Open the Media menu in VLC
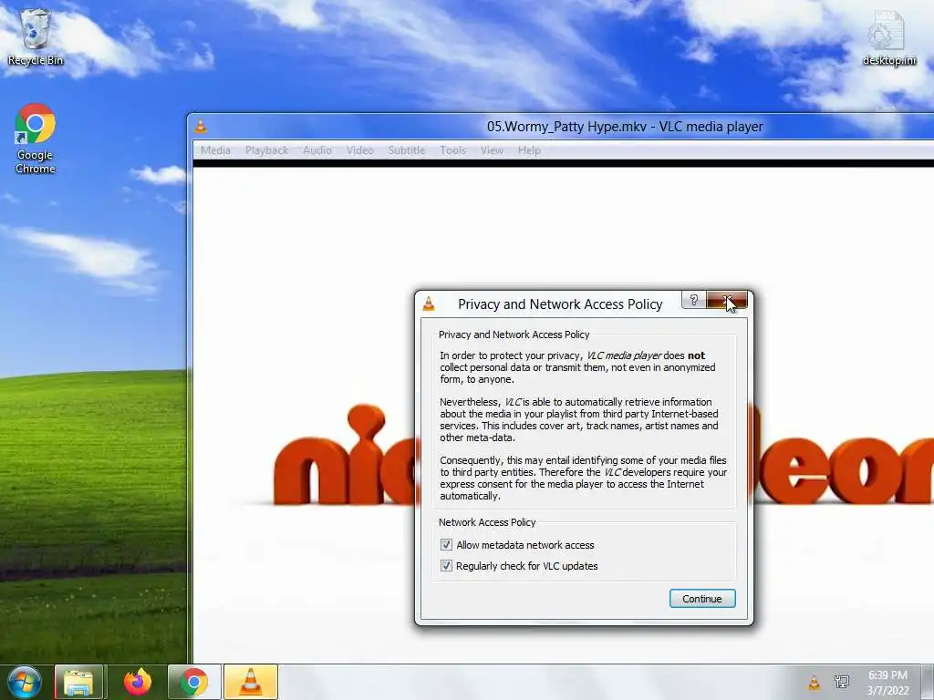The image size is (934, 700). pos(215,150)
